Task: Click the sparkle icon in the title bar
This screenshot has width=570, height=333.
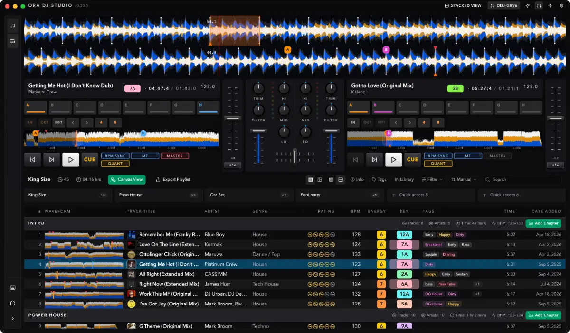Action: point(527,6)
